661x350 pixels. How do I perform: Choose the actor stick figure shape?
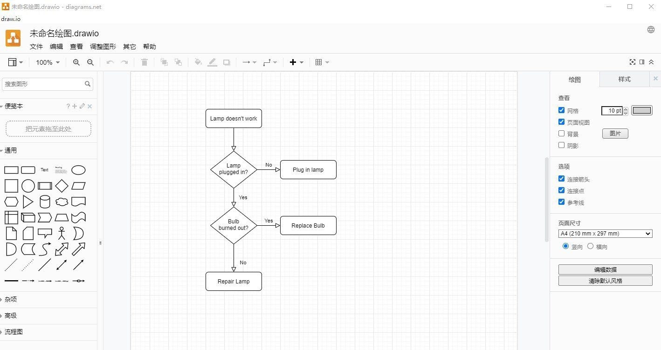(62, 233)
